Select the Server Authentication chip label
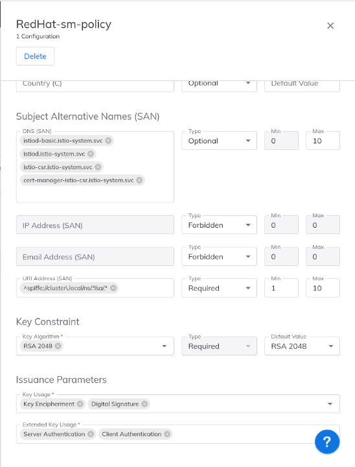 [x=54, y=434]
